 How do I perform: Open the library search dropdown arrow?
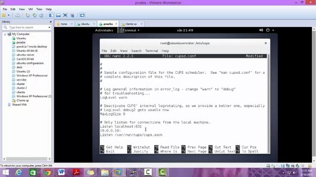(x=49, y=28)
